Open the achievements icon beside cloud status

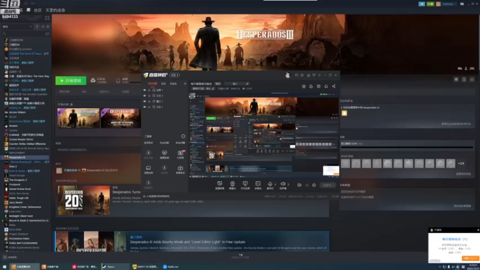[118, 80]
